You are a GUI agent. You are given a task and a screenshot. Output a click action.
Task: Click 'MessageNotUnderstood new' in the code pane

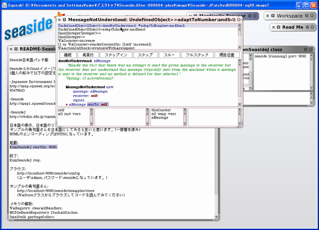[89, 87]
